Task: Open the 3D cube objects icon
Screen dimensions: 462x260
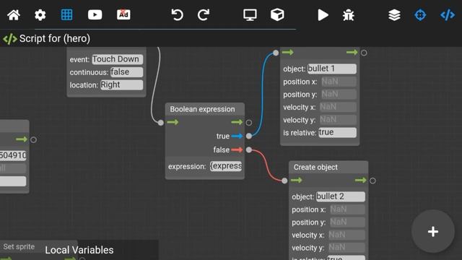Action: 277,14
